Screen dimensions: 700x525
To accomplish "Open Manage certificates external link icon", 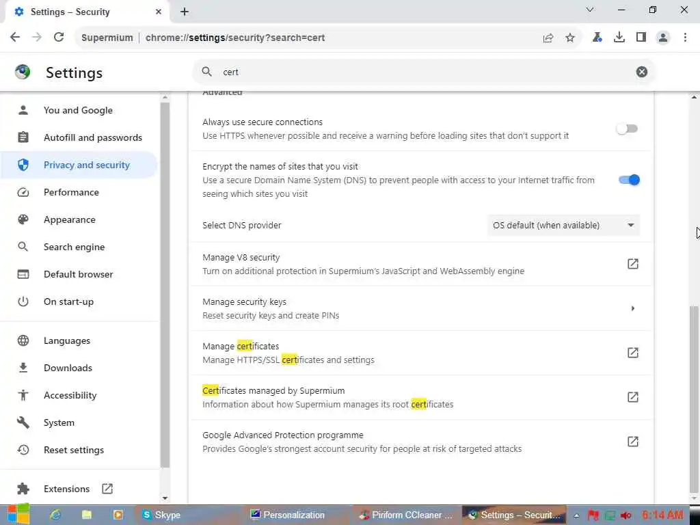I will (x=632, y=353).
